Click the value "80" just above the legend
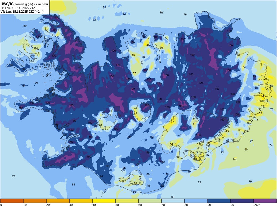Viewport: 277px width, 207px height. pos(173,197)
